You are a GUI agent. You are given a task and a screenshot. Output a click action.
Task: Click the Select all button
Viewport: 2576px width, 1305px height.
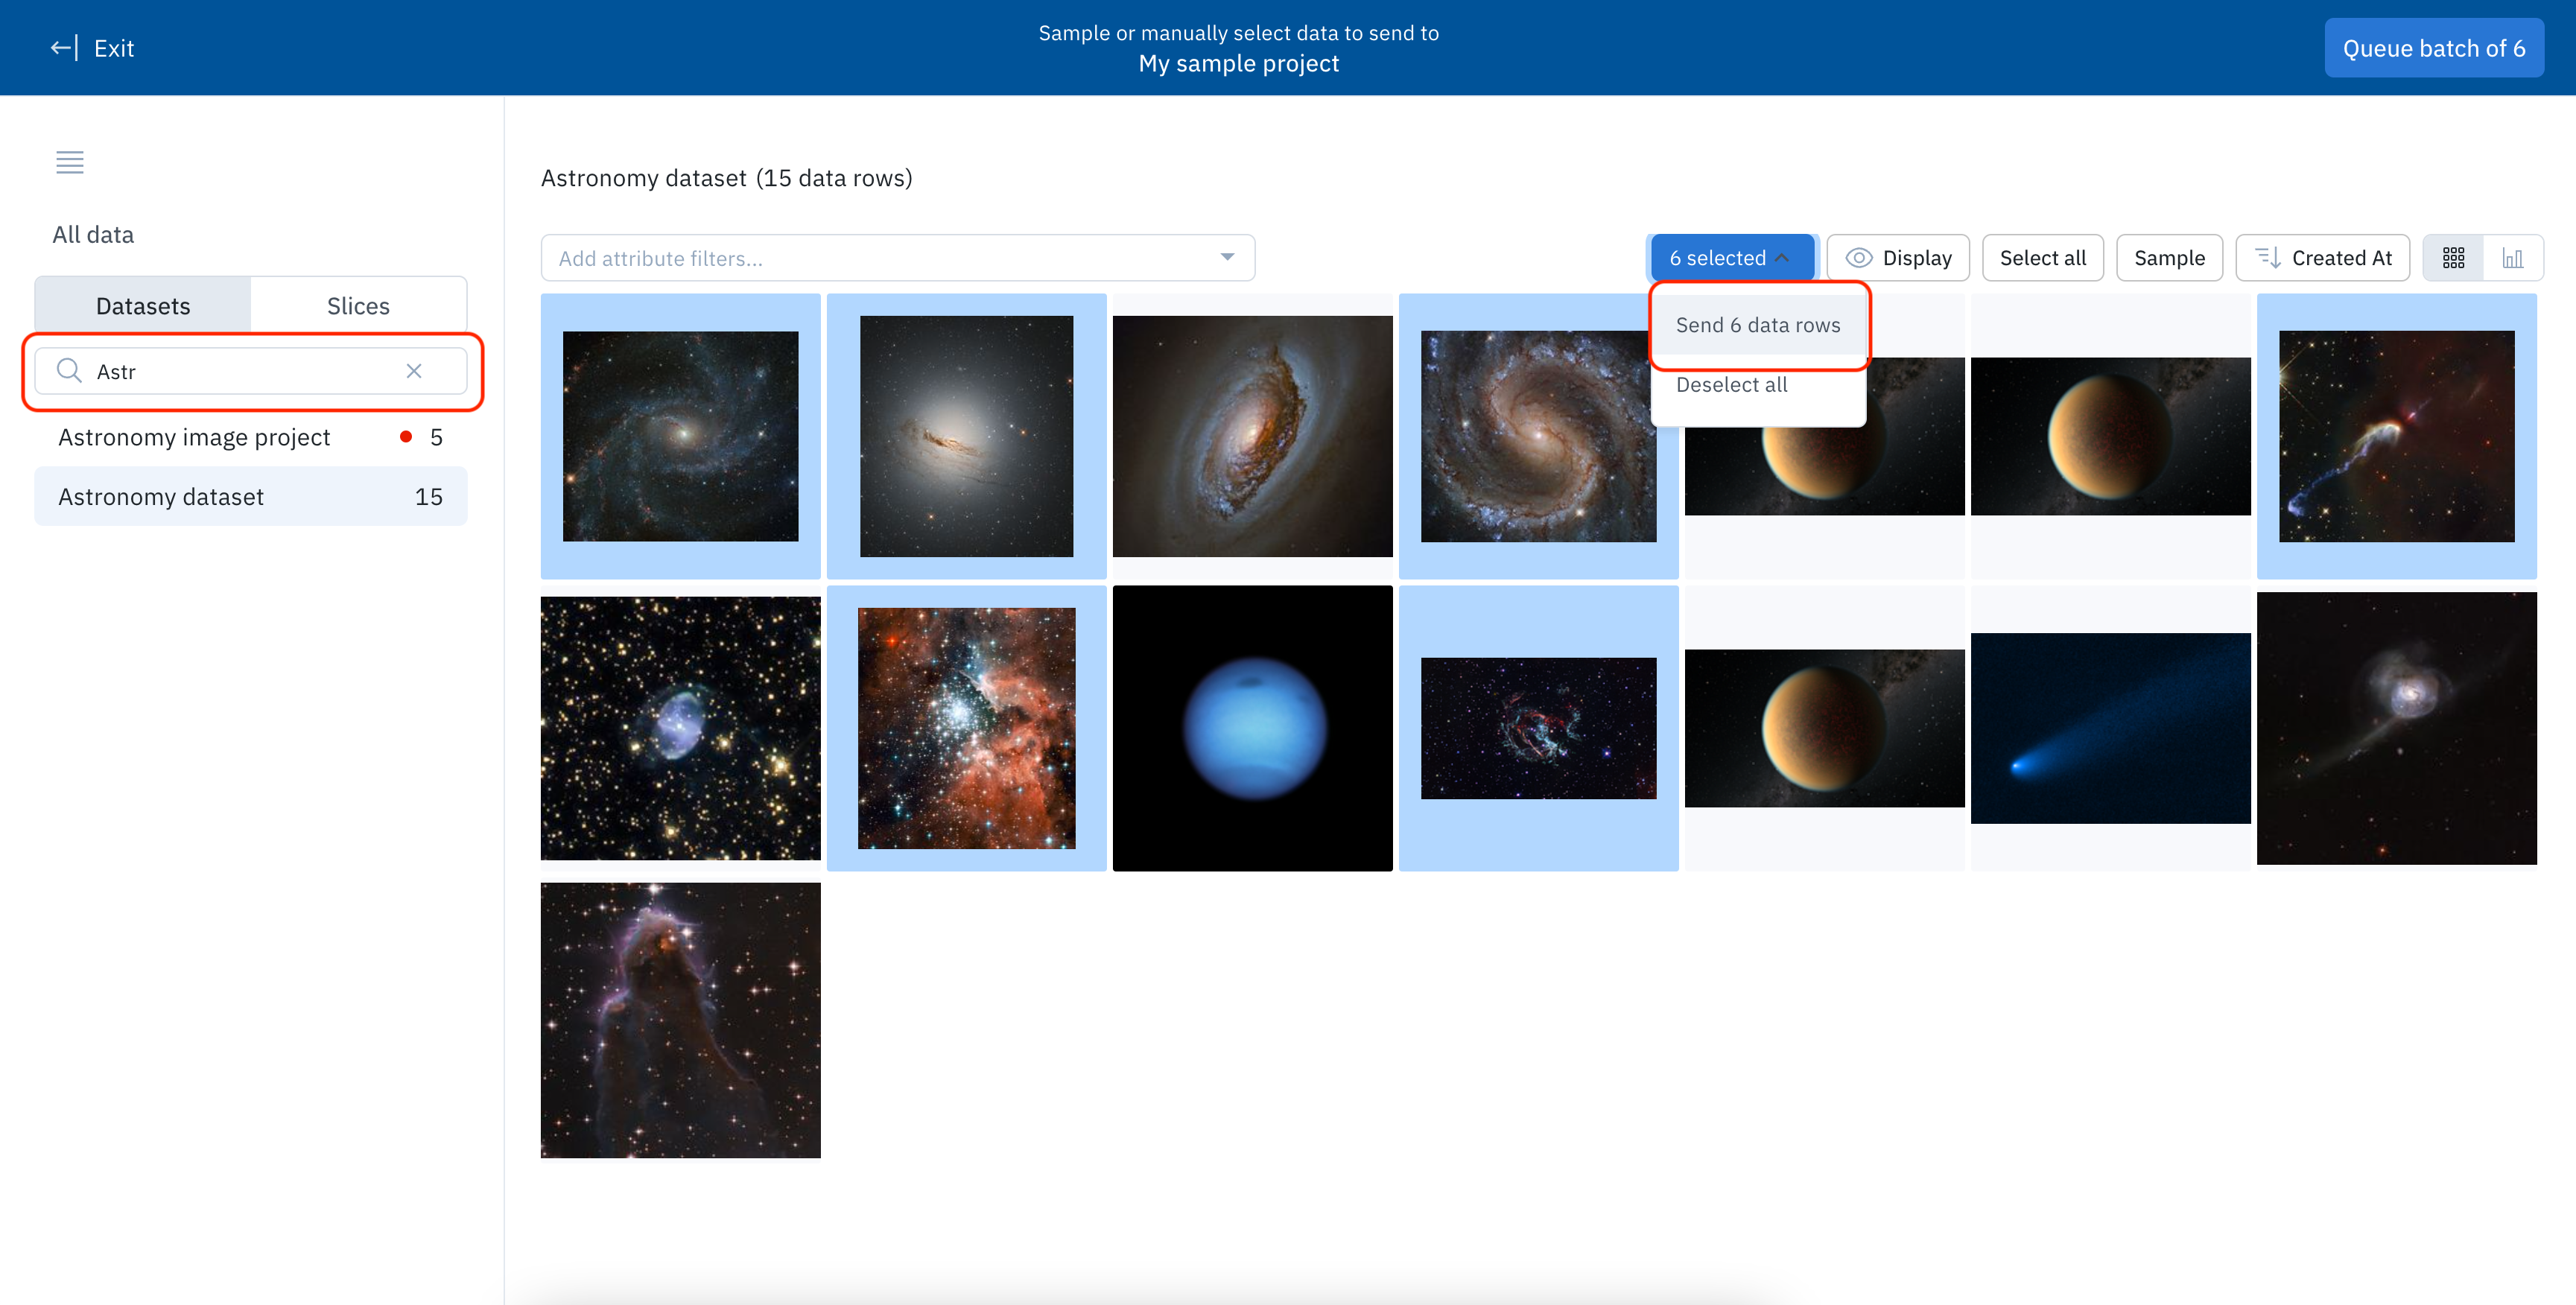[x=2042, y=258]
